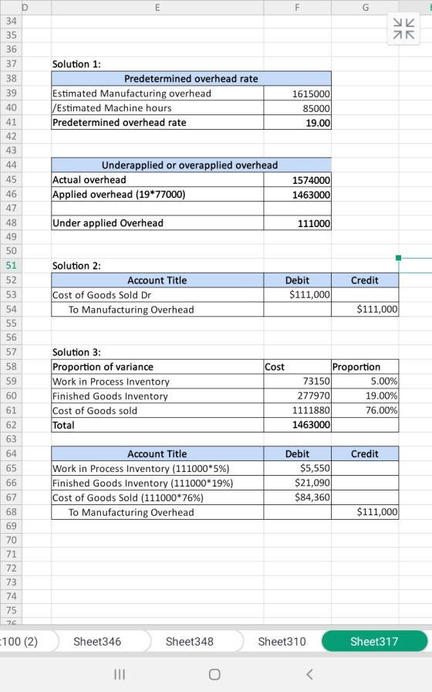Select the value 111000 in row 48
This screenshot has height=692, width=432.
click(x=298, y=223)
